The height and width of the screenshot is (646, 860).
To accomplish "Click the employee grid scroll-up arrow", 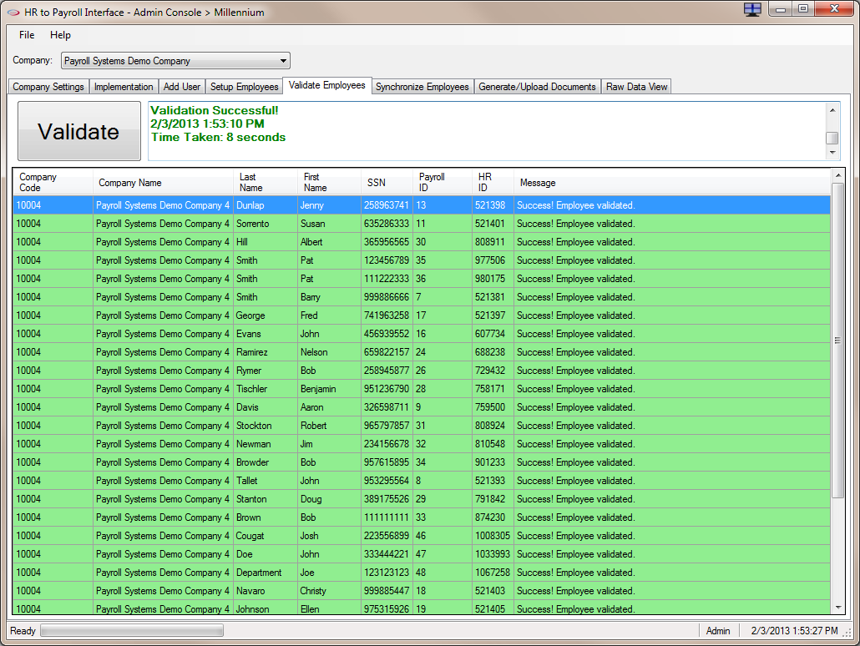I will [837, 175].
